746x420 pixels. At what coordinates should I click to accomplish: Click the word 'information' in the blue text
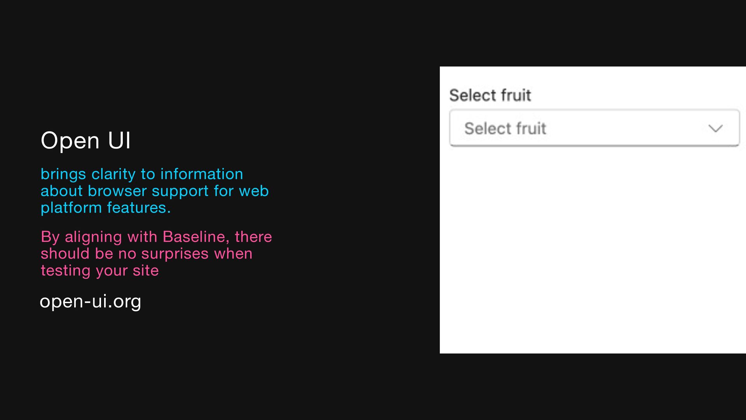tap(202, 174)
